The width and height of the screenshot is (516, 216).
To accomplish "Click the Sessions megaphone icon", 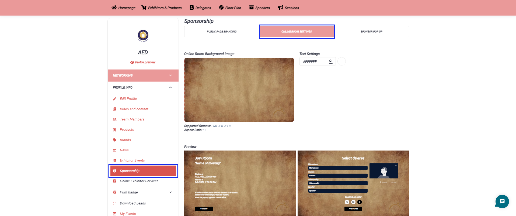I will (280, 8).
